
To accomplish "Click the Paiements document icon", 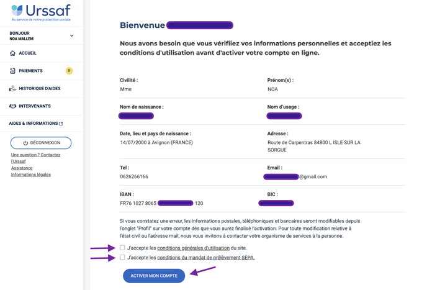I will [x=12, y=71].
